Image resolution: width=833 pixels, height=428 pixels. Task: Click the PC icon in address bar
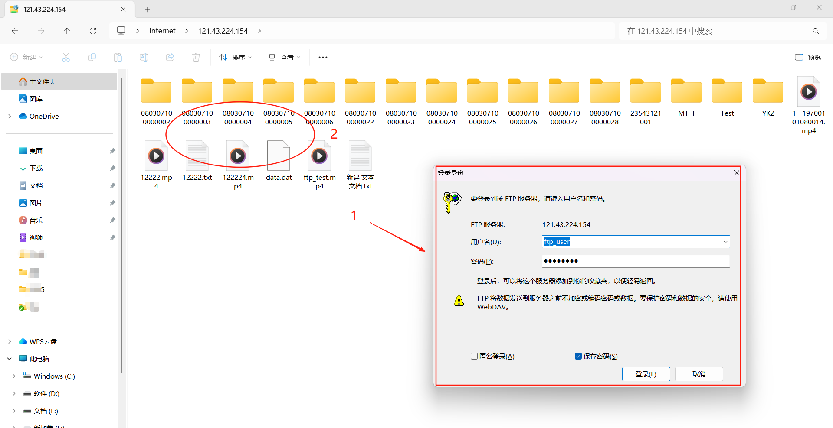pyautogui.click(x=121, y=31)
